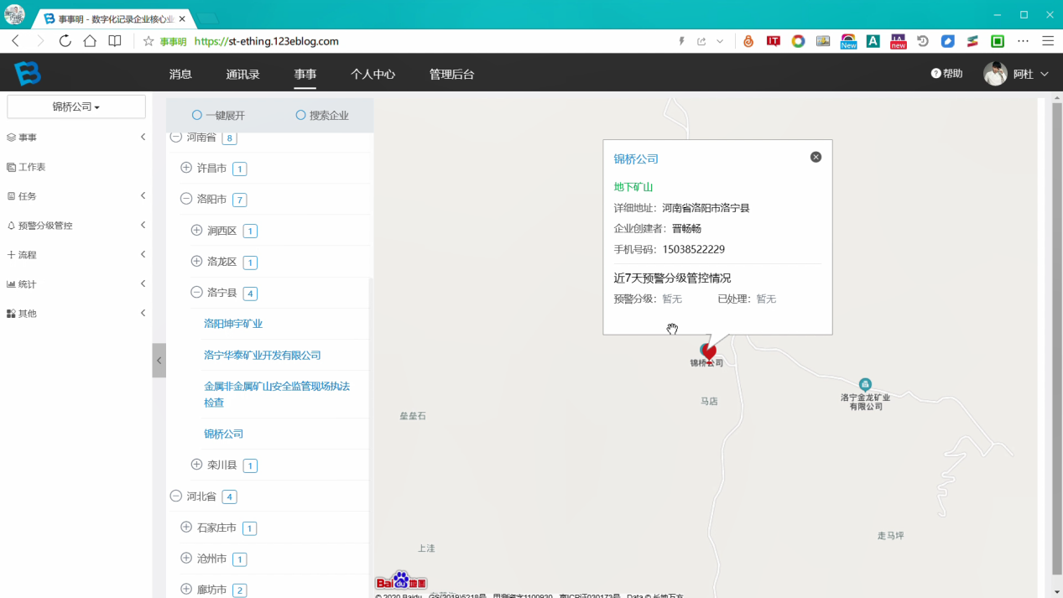Open the 锦桥公司 company dropdown
This screenshot has height=598, width=1063.
tap(76, 107)
